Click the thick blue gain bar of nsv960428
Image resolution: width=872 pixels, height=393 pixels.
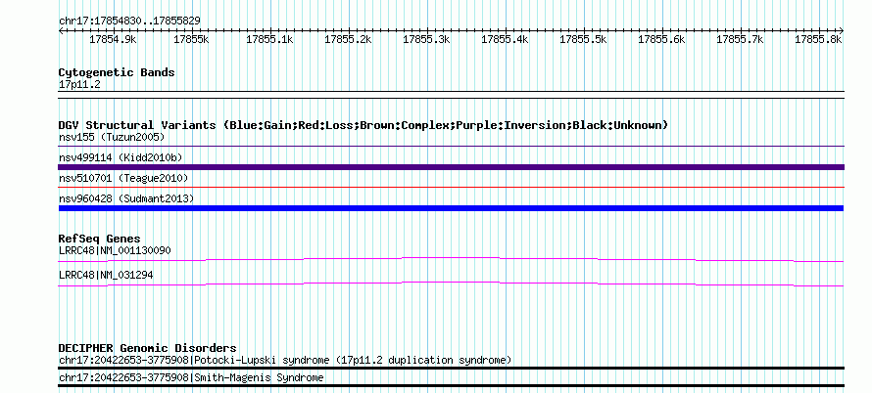(x=451, y=208)
